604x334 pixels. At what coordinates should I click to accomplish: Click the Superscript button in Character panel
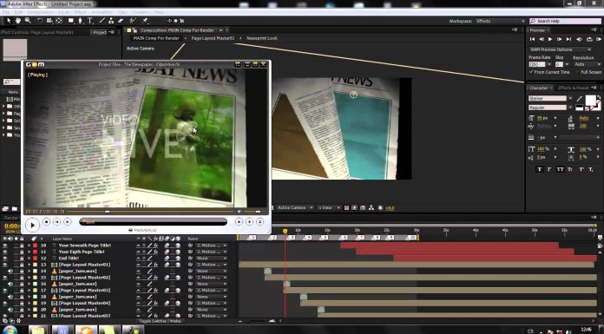tap(581, 169)
